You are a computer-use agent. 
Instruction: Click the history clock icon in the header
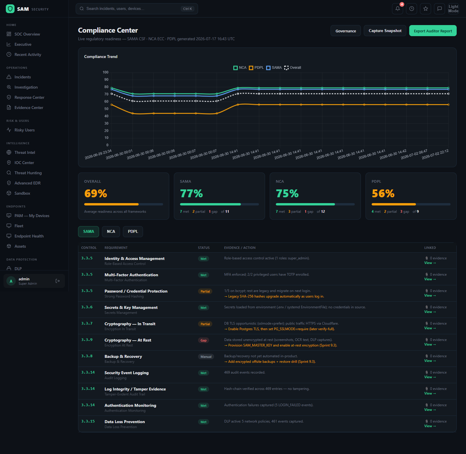412,9
